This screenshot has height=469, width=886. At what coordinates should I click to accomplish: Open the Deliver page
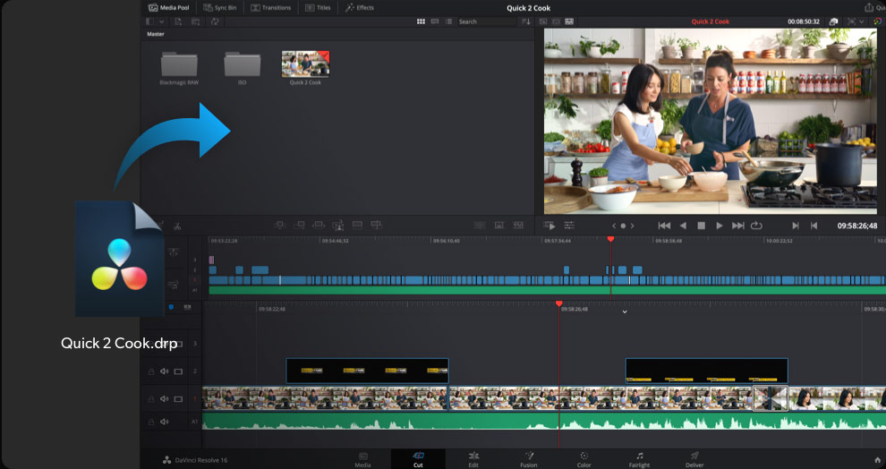694,459
